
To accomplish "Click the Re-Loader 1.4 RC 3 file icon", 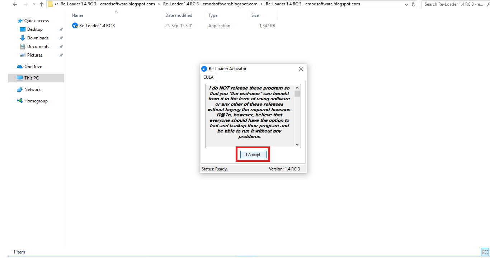I will (75, 26).
